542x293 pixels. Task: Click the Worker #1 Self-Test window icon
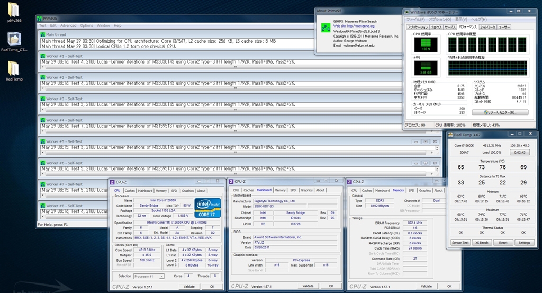[42, 56]
